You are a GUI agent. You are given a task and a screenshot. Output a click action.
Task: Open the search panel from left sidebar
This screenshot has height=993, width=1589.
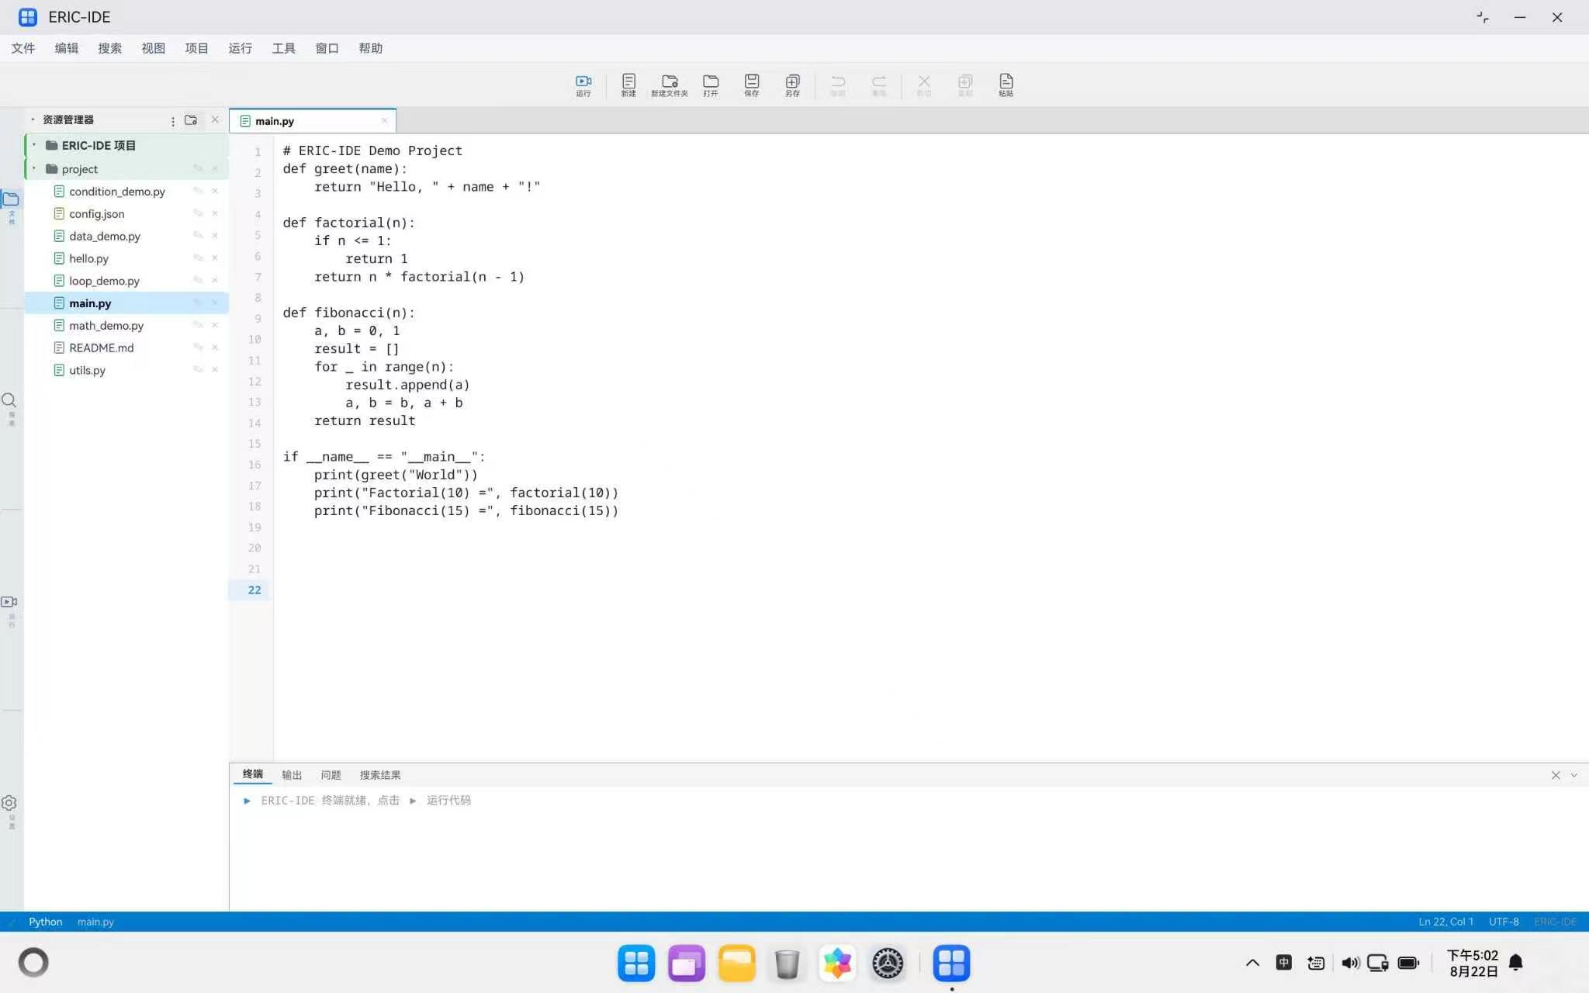click(10, 408)
